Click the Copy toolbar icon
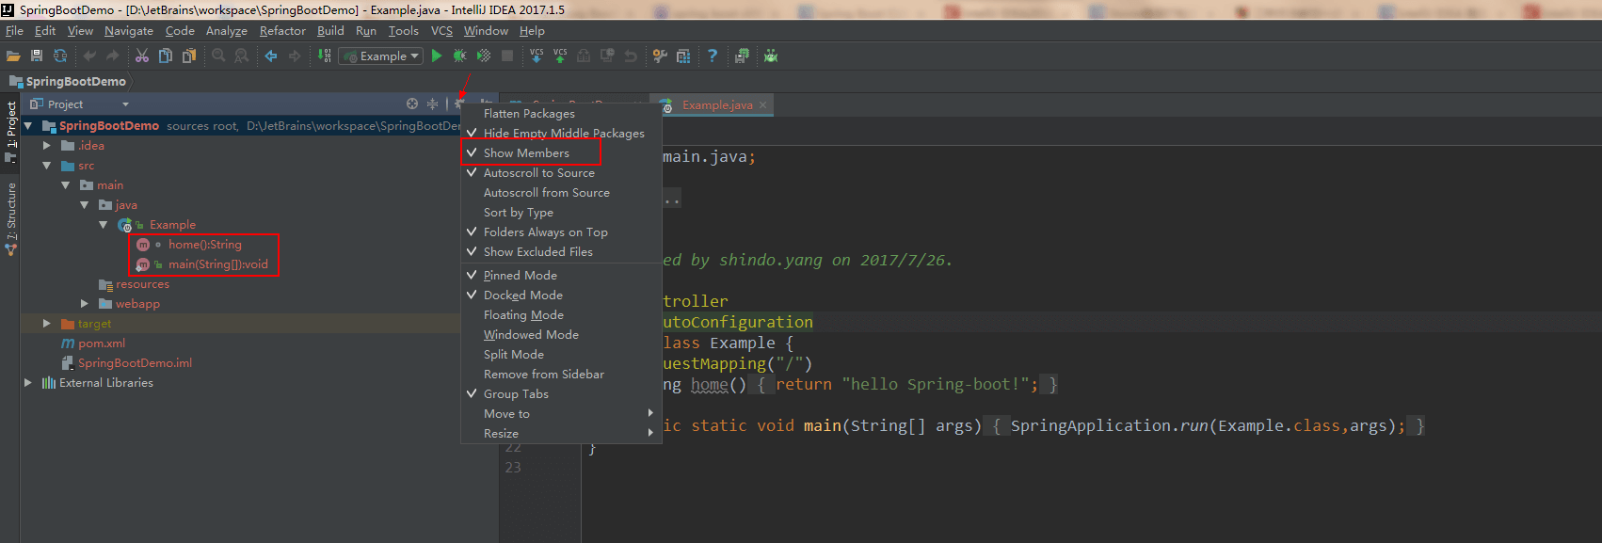This screenshot has width=1602, height=543. 166,56
